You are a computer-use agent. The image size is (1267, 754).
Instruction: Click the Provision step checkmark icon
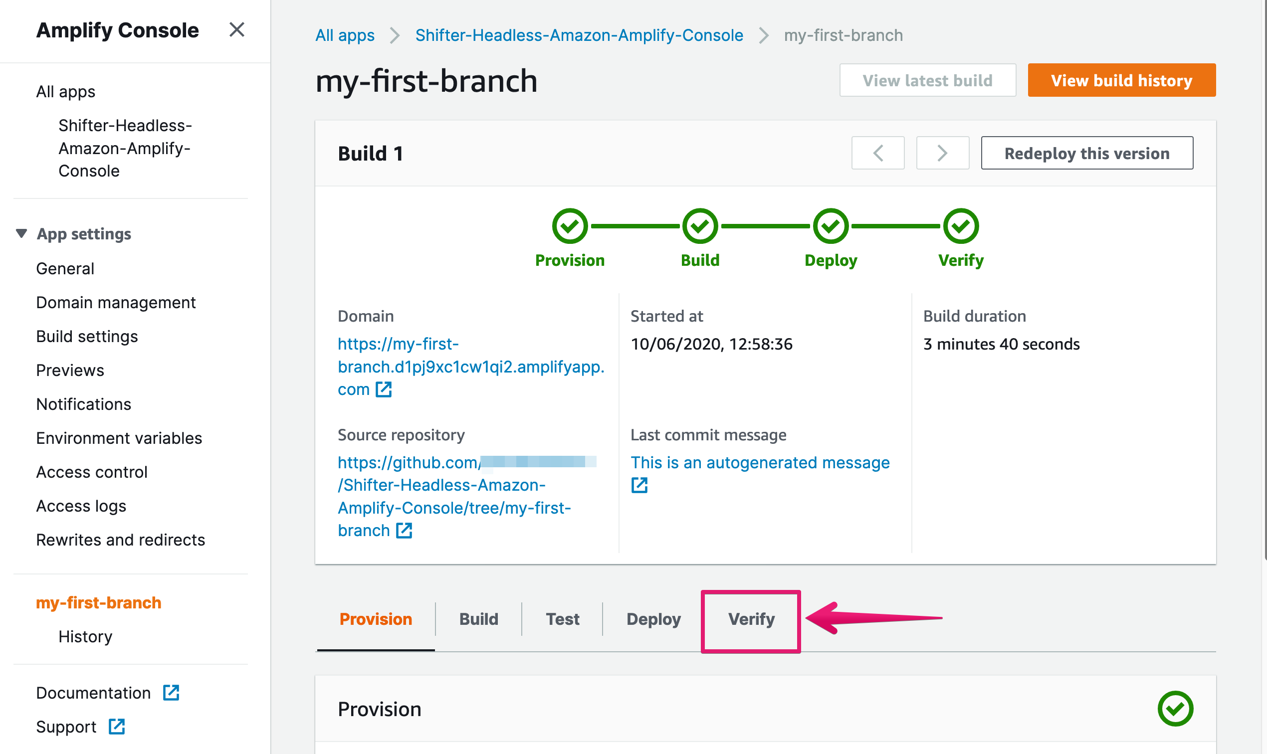pyautogui.click(x=570, y=226)
